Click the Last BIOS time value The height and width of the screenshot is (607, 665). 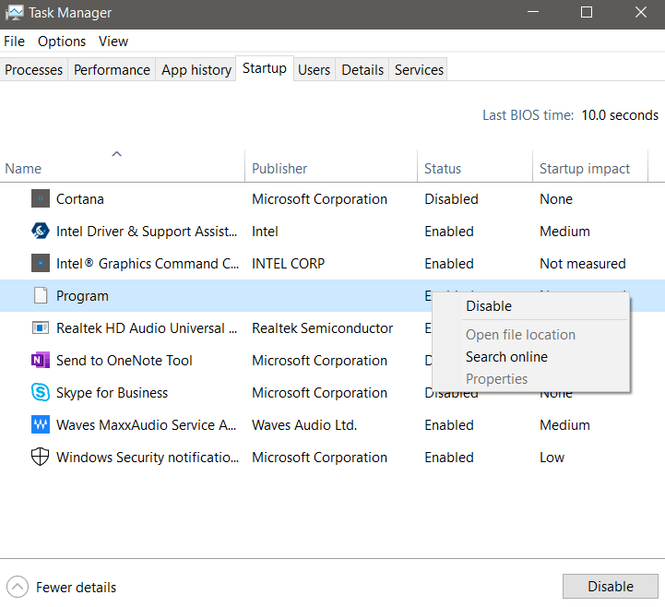[620, 115]
